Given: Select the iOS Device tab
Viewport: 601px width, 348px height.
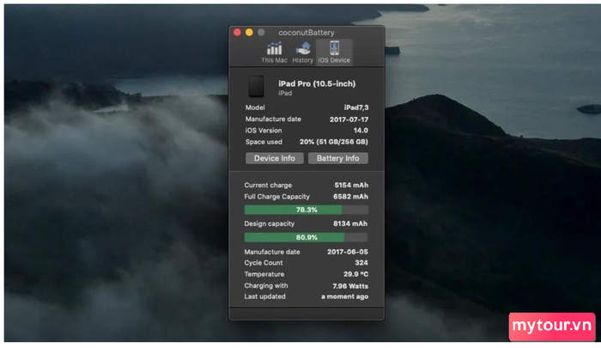Looking at the screenshot, I should click(334, 52).
